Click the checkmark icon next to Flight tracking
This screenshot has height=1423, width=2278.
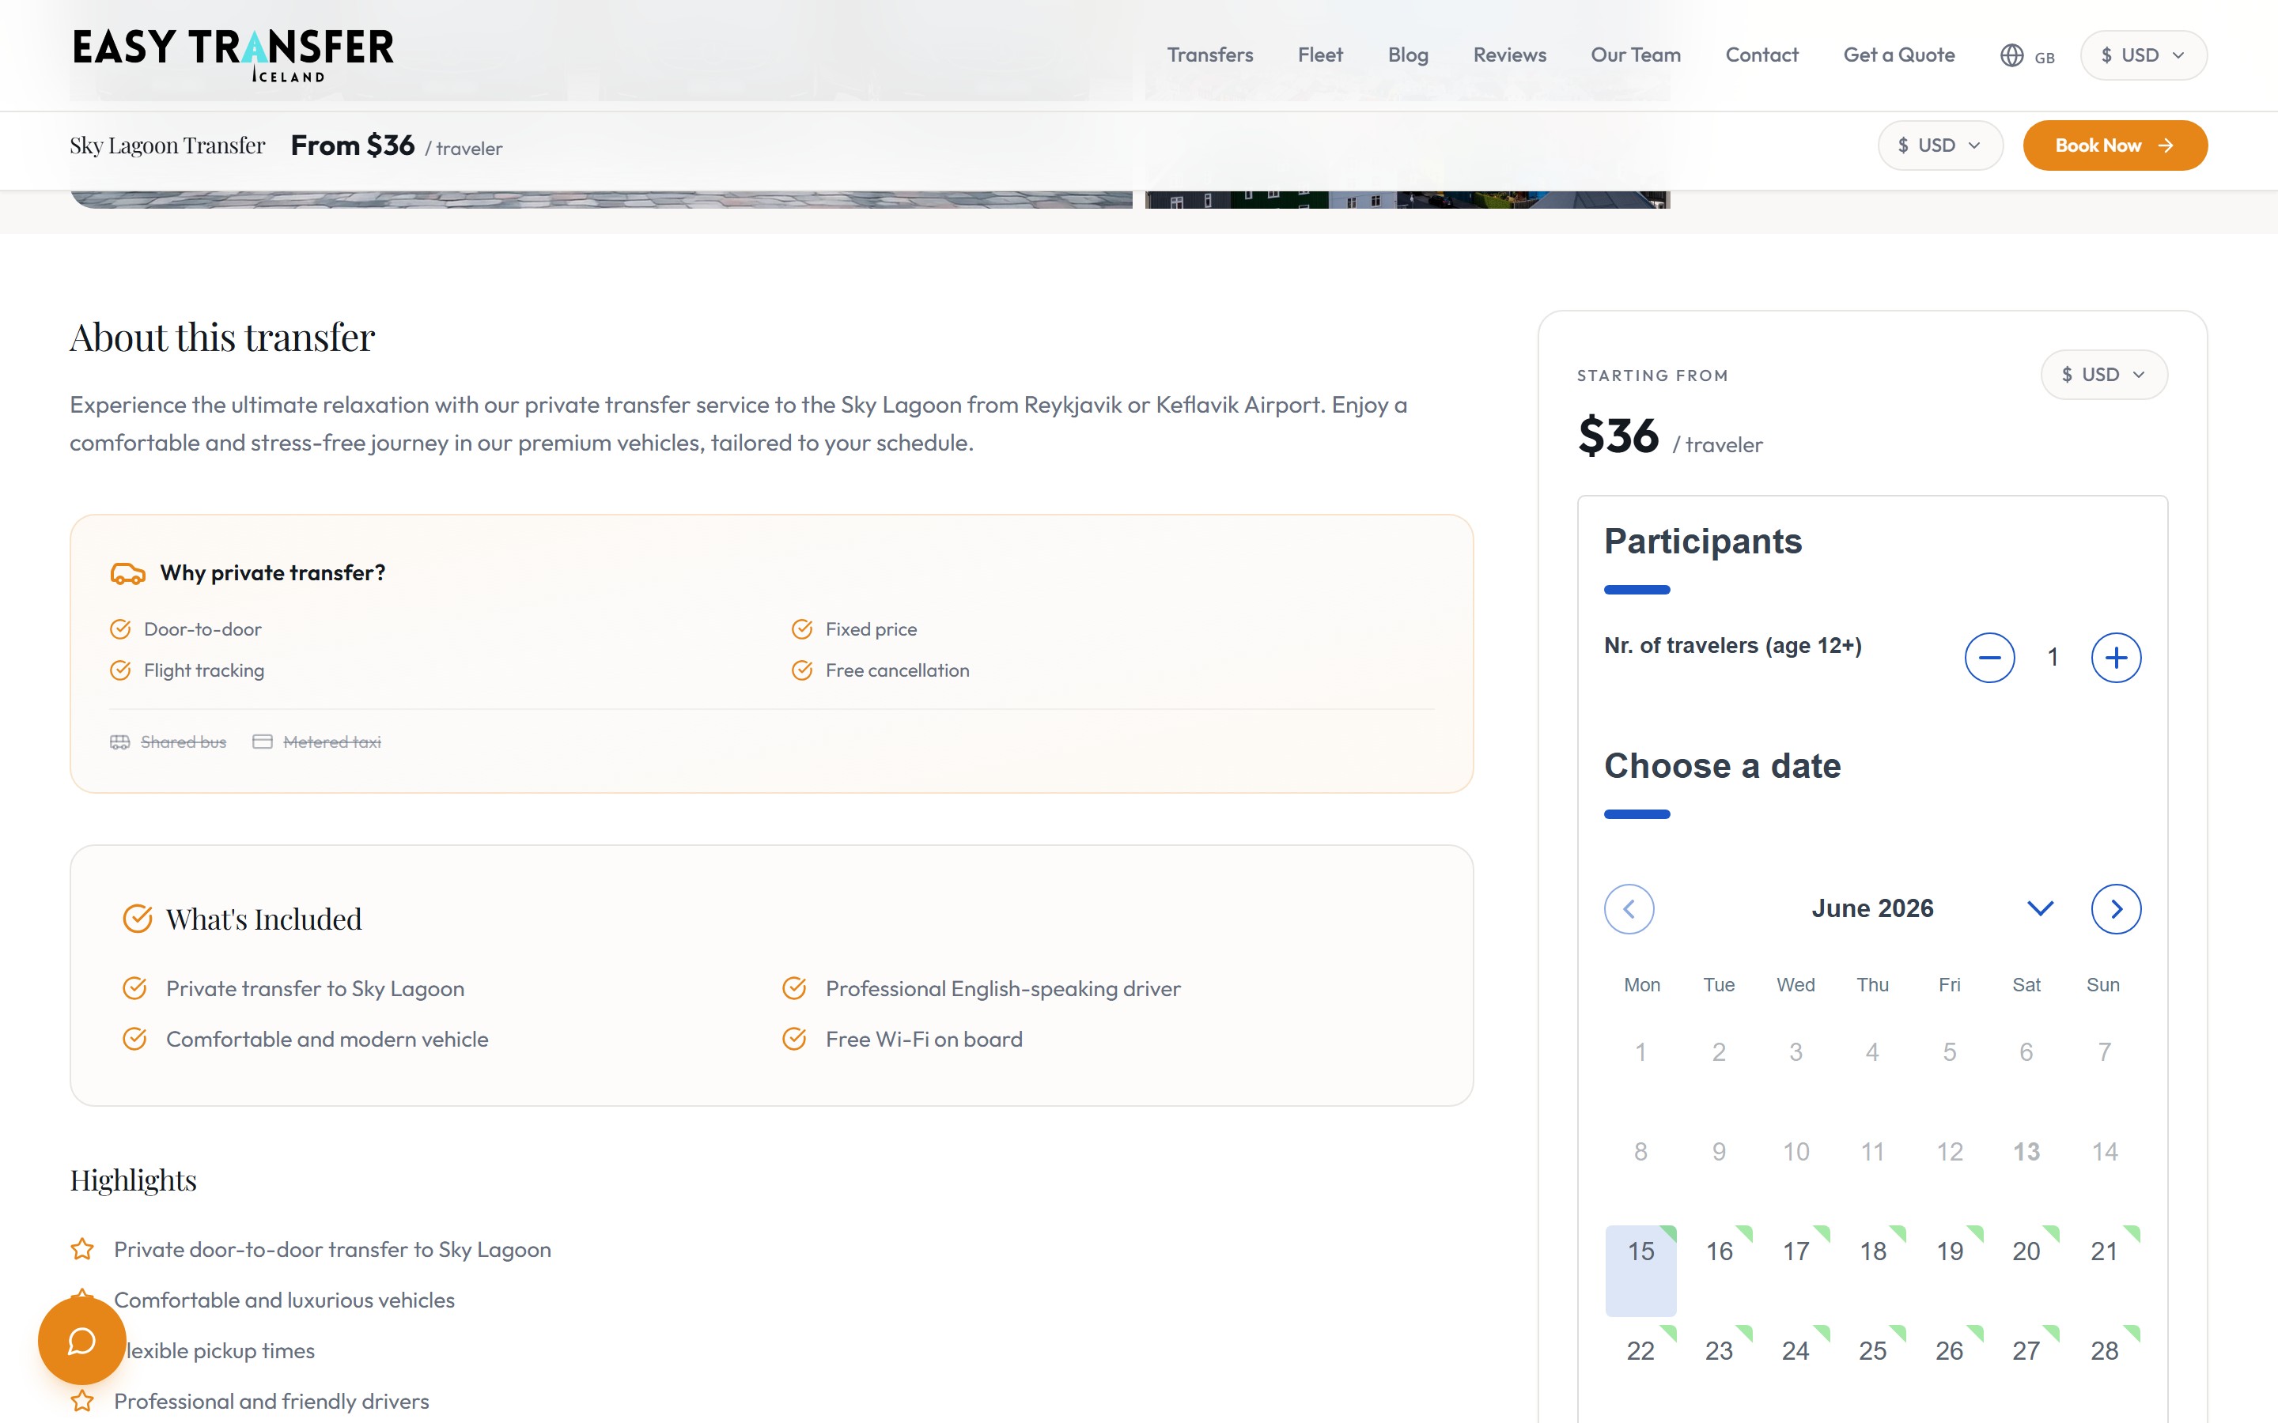click(120, 670)
